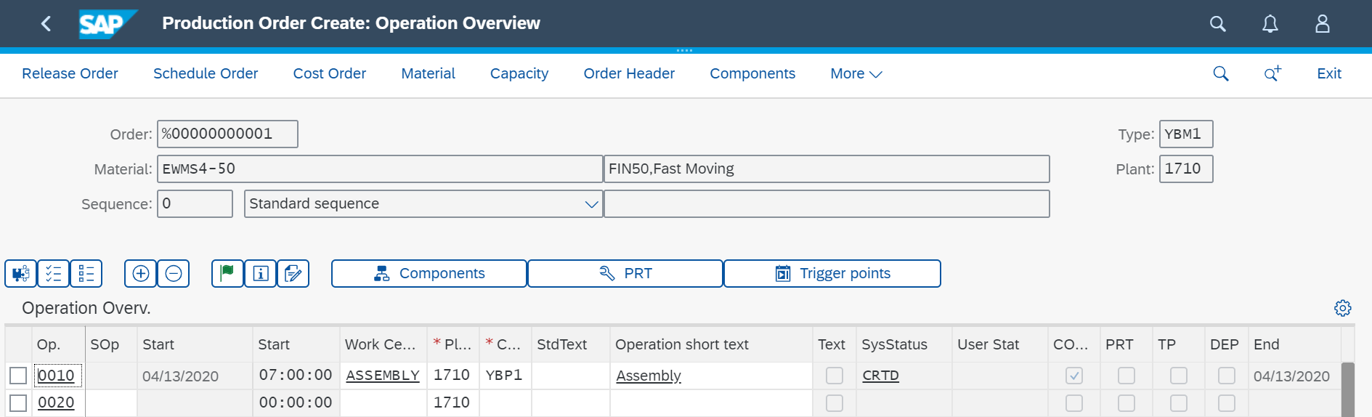Viewport: 1372px width, 417px height.
Task: Click the Operation short text column header
Action: tap(711, 344)
